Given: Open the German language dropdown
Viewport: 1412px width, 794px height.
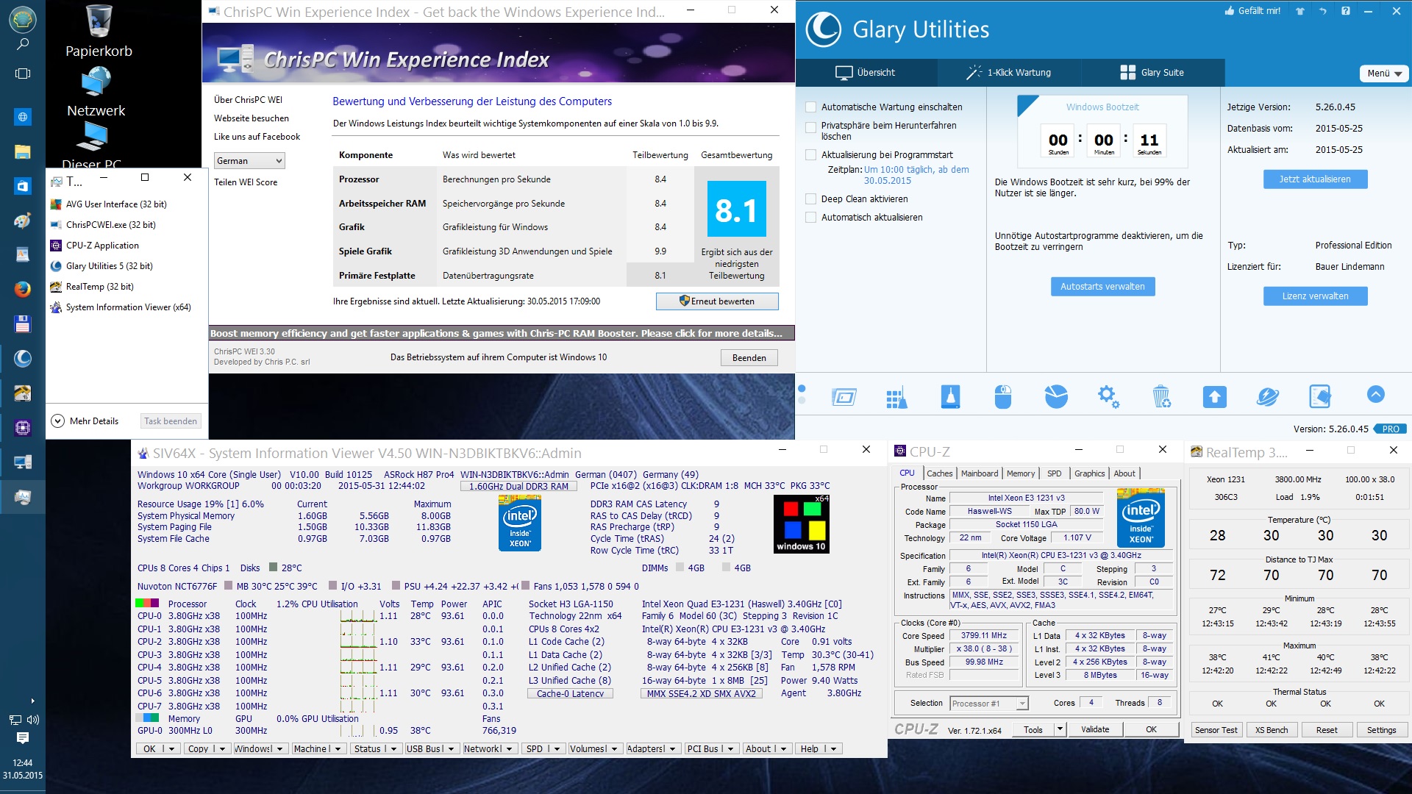Looking at the screenshot, I should pyautogui.click(x=249, y=161).
